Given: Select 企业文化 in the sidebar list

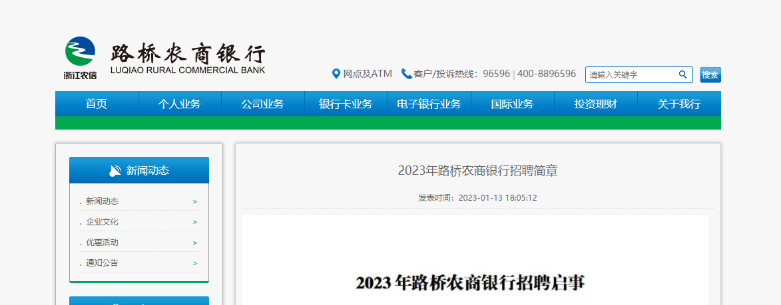Looking at the screenshot, I should pos(102,221).
